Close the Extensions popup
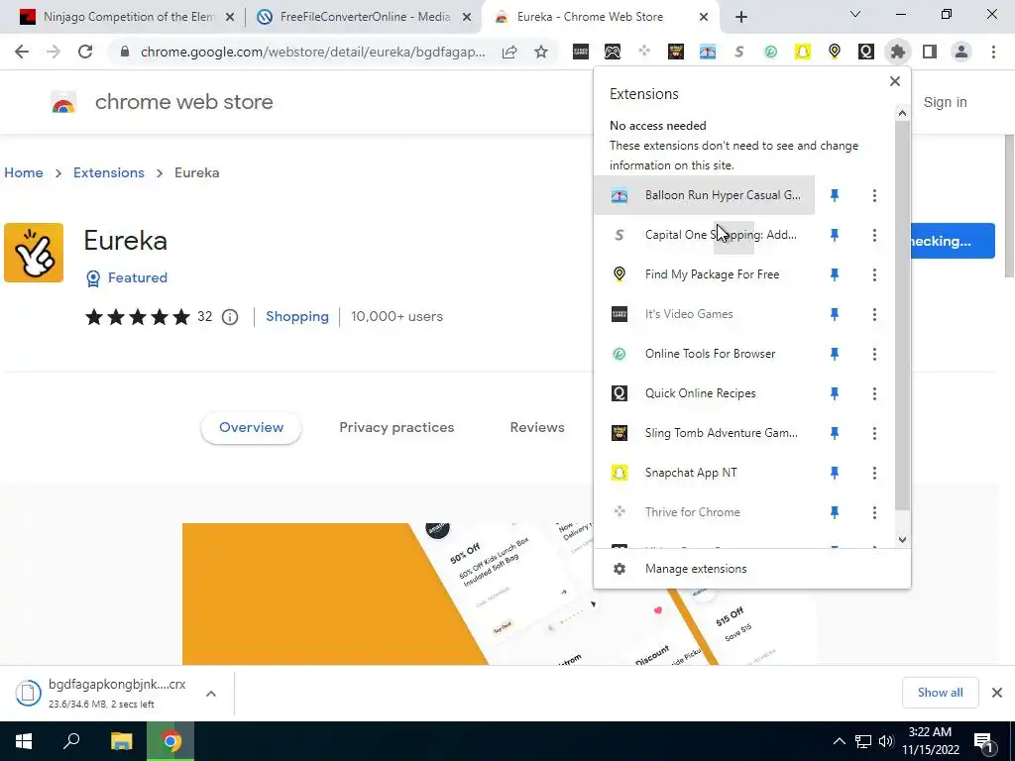The height and width of the screenshot is (761, 1015). coord(895,81)
